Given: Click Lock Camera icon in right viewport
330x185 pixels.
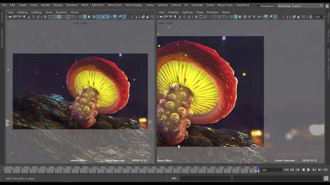Looking at the screenshot, I should tap(166, 17).
